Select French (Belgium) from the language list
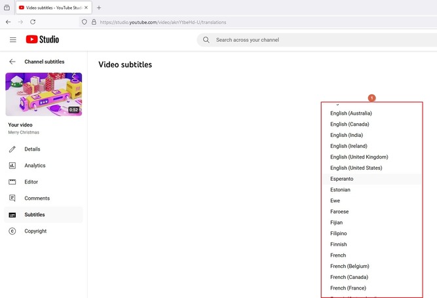The width and height of the screenshot is (437, 298). [372, 267]
